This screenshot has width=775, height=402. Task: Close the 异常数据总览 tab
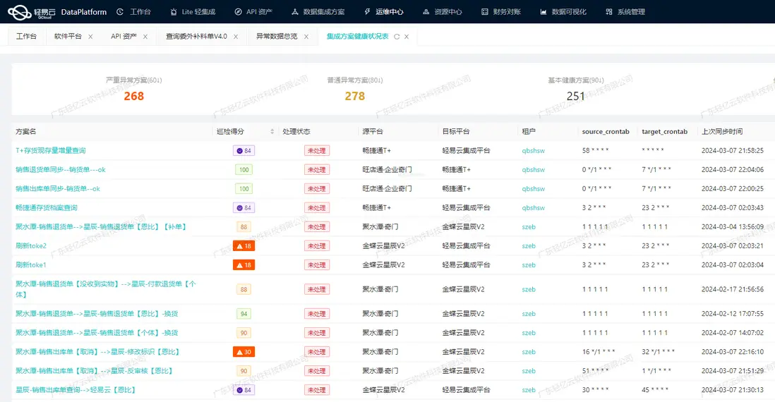(306, 37)
